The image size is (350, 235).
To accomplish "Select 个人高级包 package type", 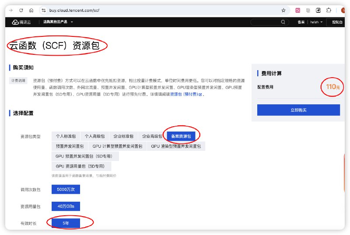I will point(94,136).
